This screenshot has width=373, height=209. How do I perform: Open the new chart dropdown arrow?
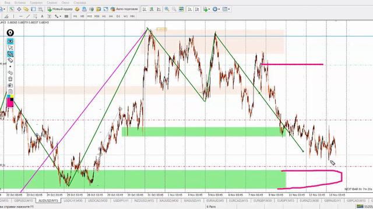(x=5, y=9)
